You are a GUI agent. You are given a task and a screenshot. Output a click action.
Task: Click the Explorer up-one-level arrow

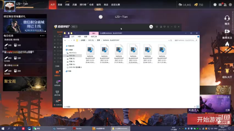pyautogui.click(x=74, y=40)
